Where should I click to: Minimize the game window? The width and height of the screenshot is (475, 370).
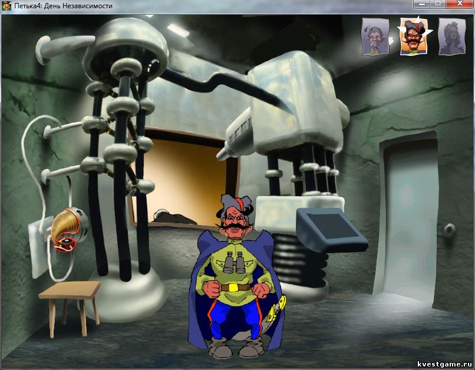pyautogui.click(x=423, y=4)
